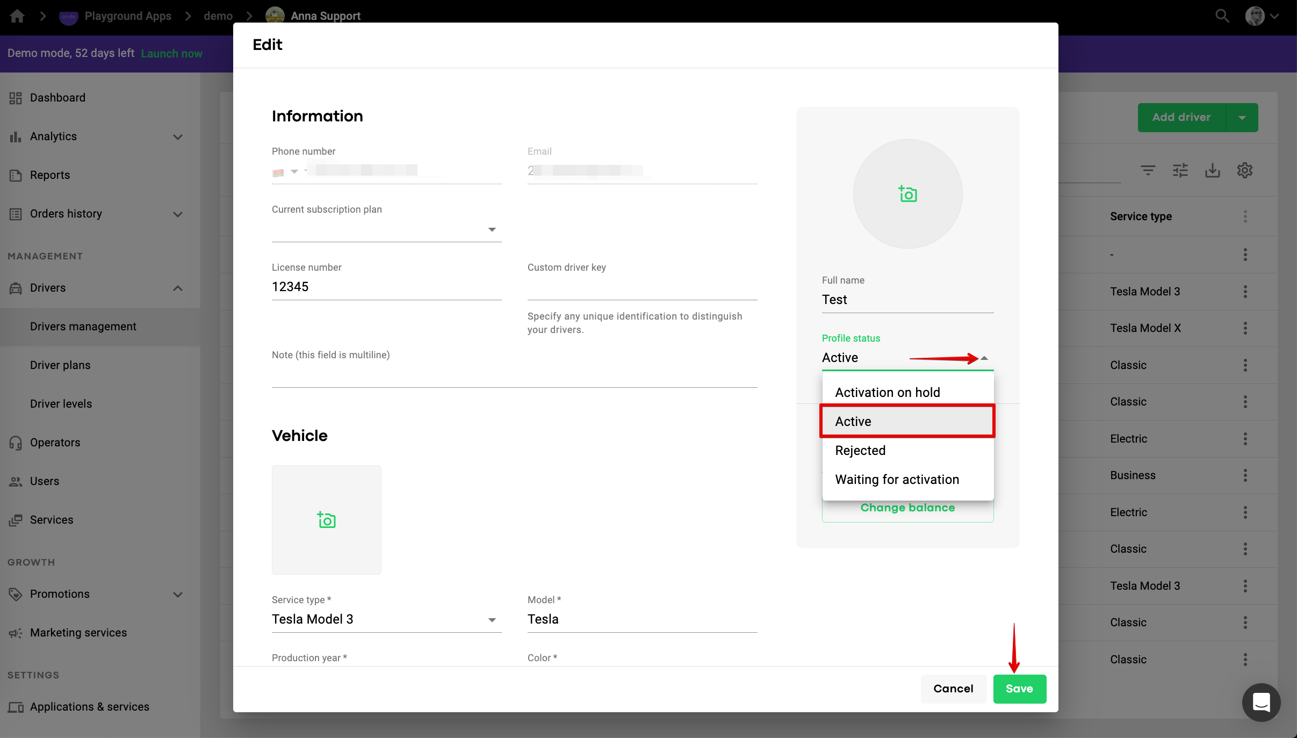Click the Cancel button
1297x738 pixels.
953,689
